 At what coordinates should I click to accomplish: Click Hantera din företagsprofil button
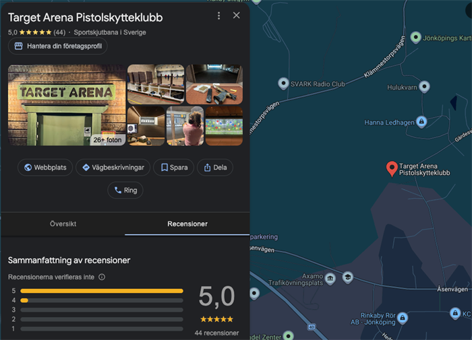[57, 46]
